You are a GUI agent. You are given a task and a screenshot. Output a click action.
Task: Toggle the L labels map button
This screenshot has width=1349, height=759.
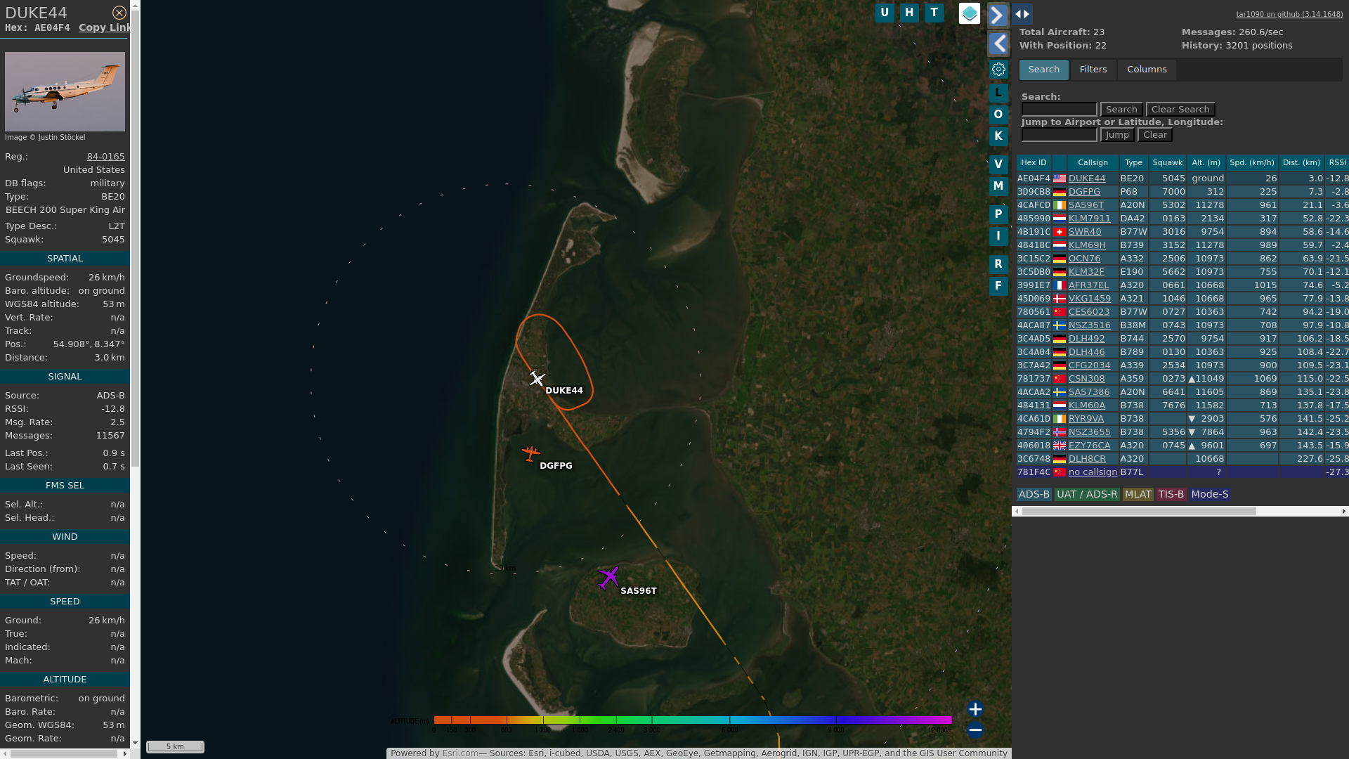998,92
